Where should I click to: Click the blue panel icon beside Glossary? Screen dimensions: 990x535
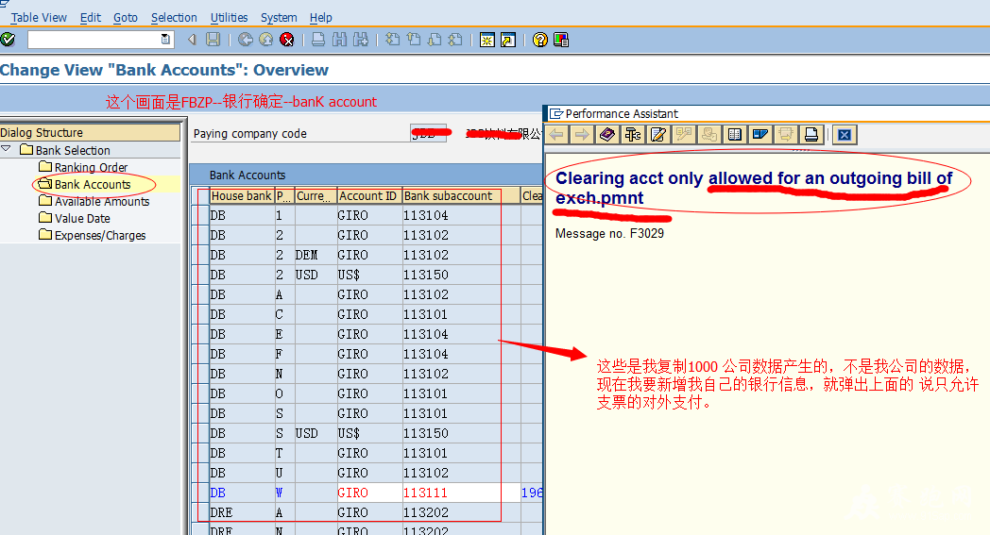click(x=760, y=134)
